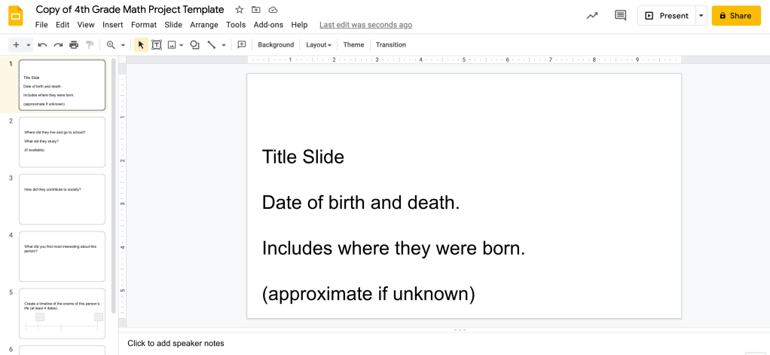Viewport: 770px width, 355px height.
Task: Open the 'Last edit was seconds ago' link
Action: coord(365,25)
